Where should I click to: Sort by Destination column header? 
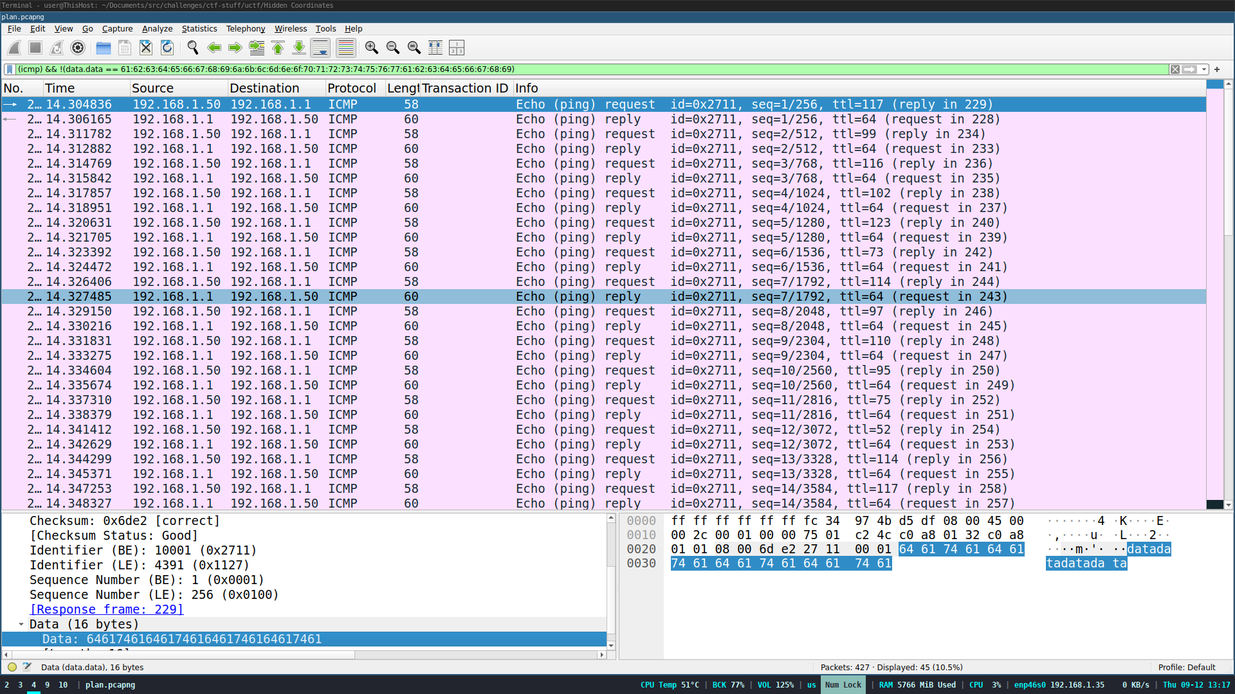[276, 88]
